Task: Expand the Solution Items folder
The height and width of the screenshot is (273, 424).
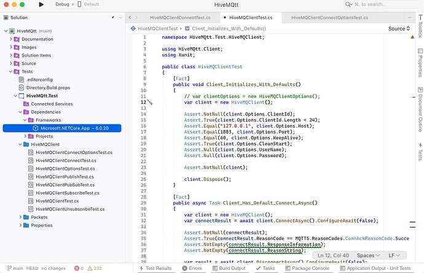Action: click(x=11, y=55)
